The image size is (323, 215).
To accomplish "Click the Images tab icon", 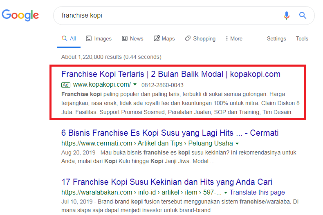I will (89, 38).
